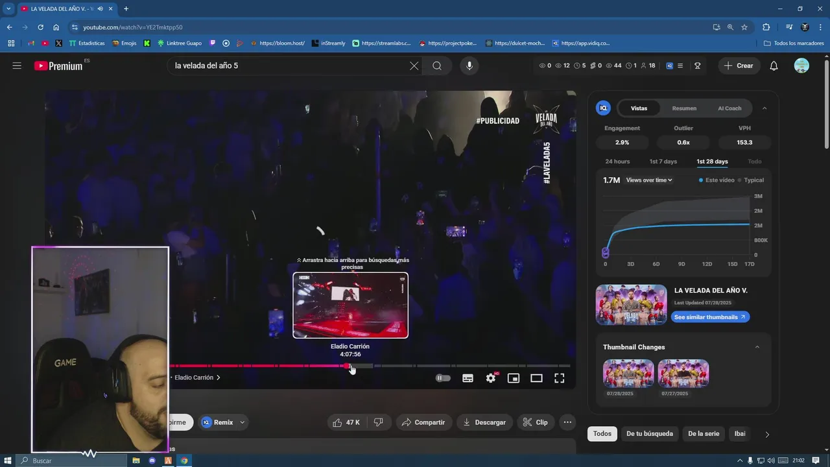Click the Descargar button

pos(484,422)
